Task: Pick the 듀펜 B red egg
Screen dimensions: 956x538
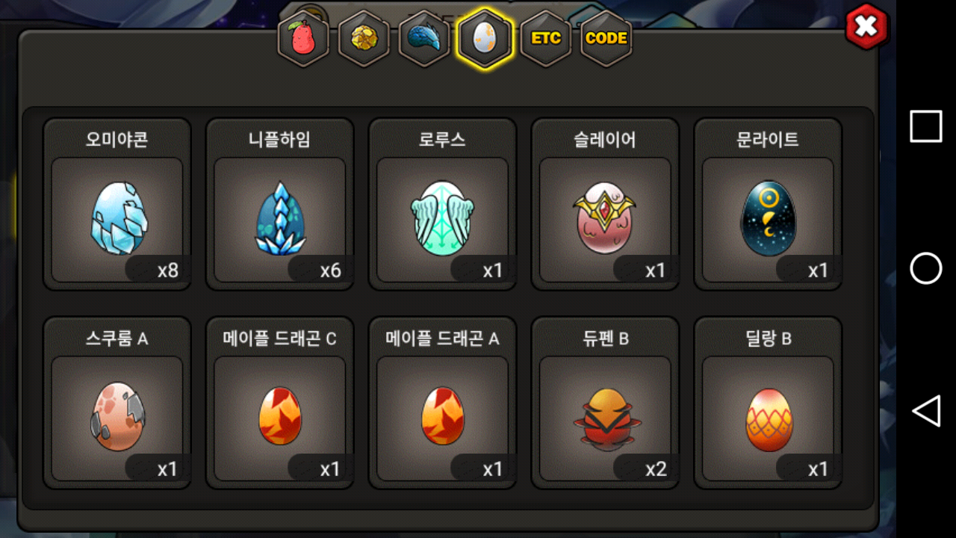Action: [x=606, y=403]
